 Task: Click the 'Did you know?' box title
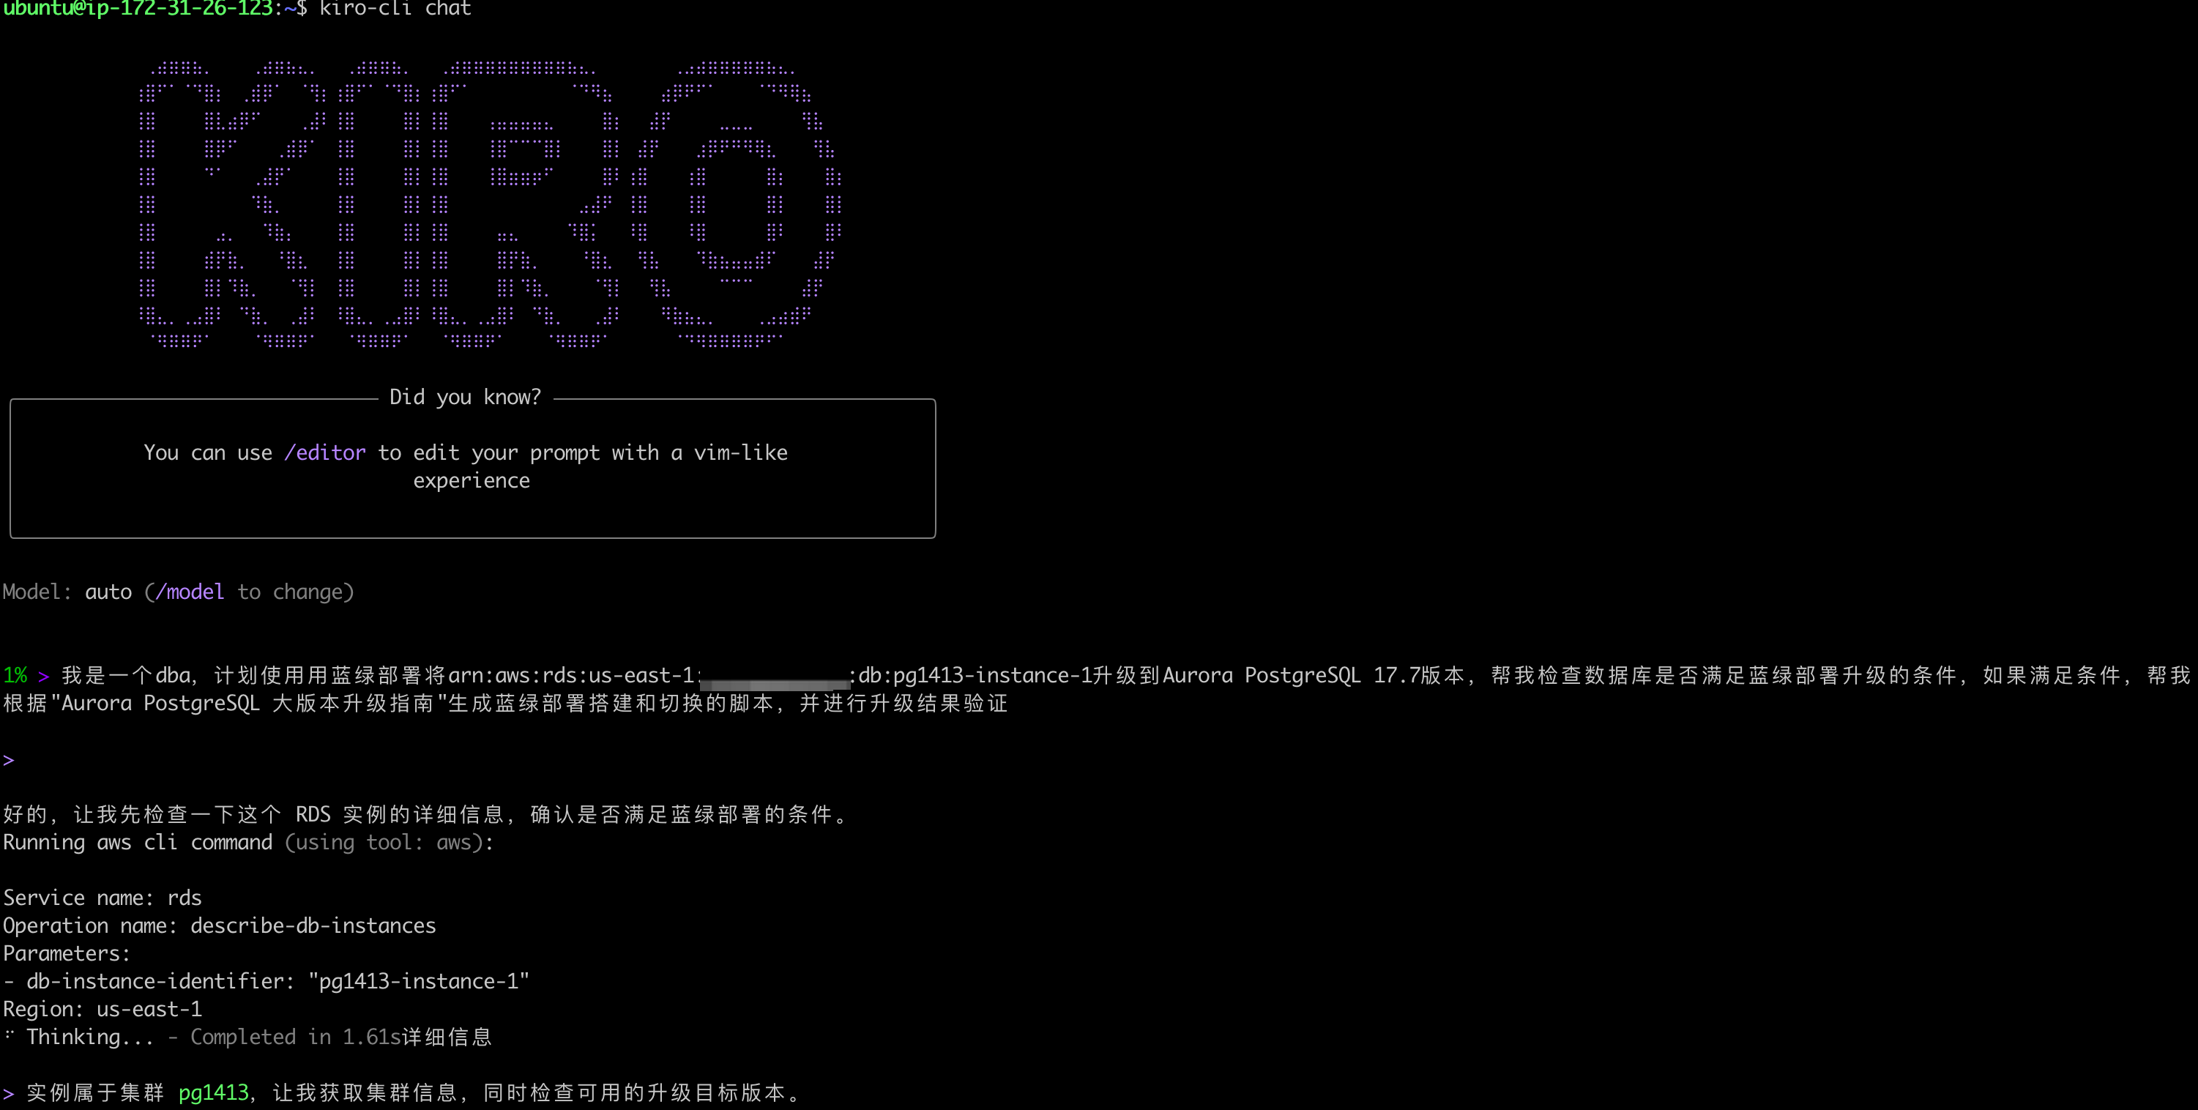click(465, 398)
